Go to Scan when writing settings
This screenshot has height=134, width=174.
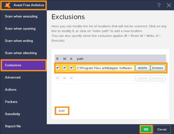[x=19, y=41]
